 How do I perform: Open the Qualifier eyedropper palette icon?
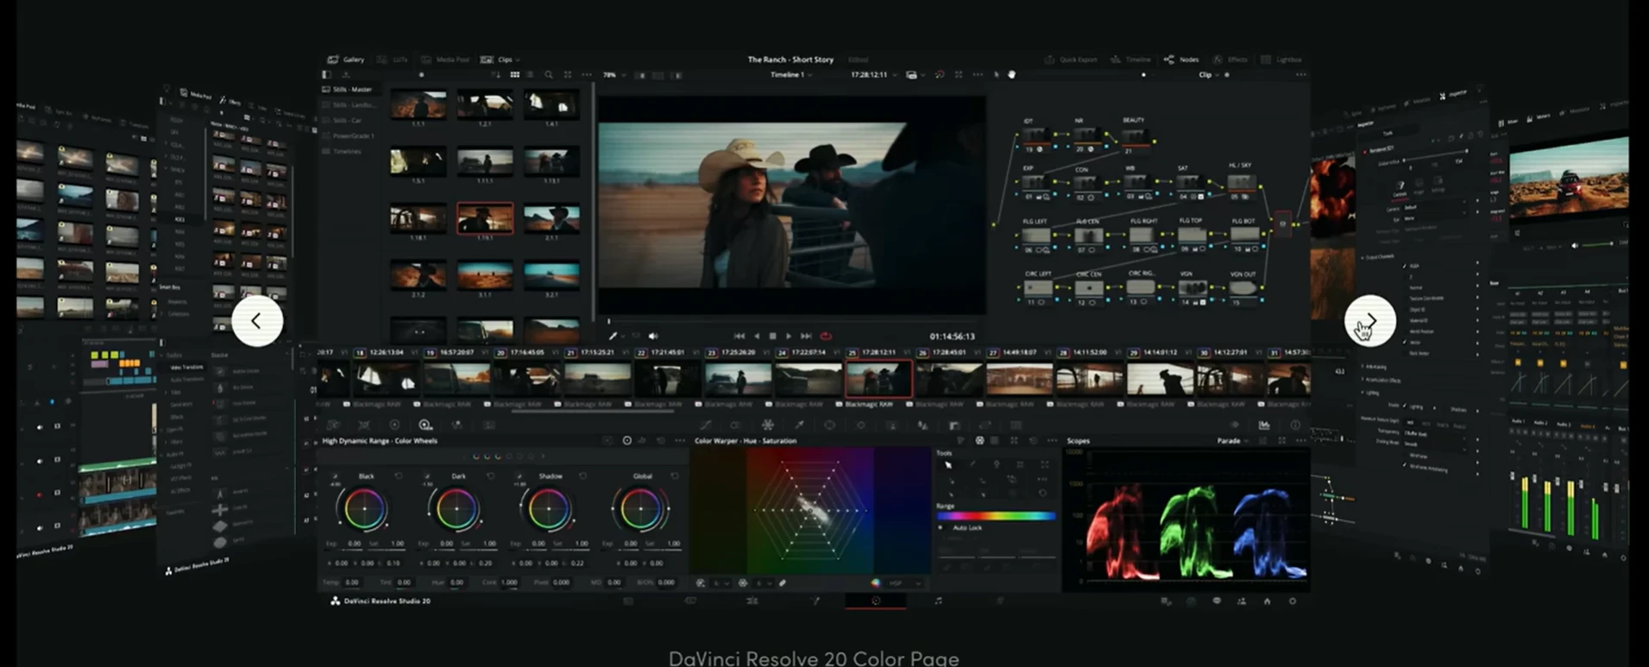click(x=799, y=425)
